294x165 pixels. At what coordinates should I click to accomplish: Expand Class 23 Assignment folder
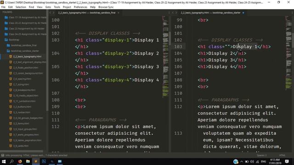tap(24, 28)
